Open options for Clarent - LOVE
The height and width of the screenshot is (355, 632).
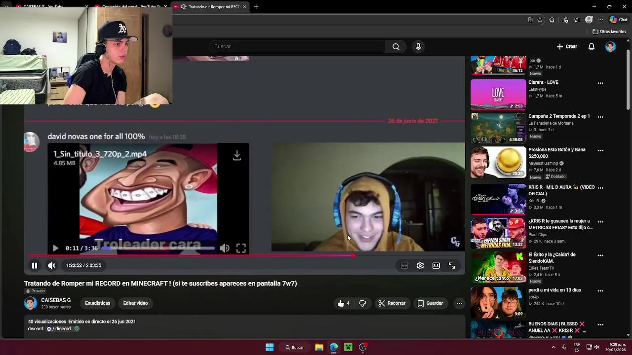tap(600, 83)
